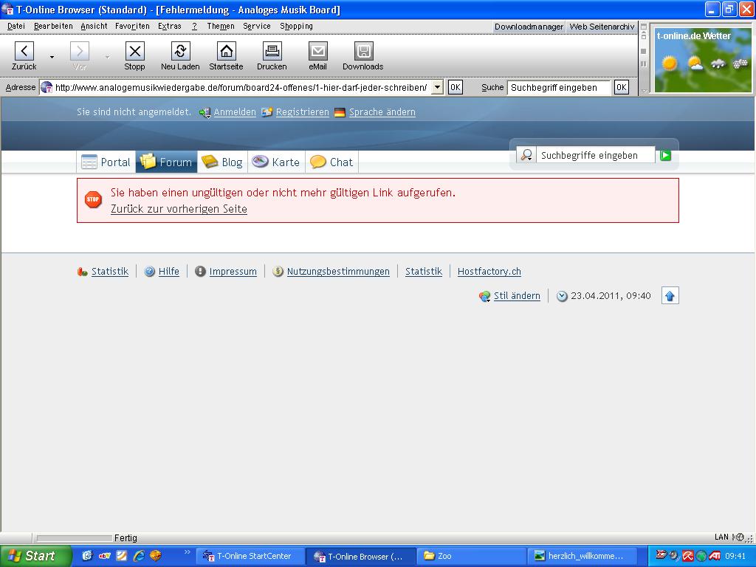This screenshot has width=756, height=567.
Task: Switch to the Karte tab
Action: point(276,162)
